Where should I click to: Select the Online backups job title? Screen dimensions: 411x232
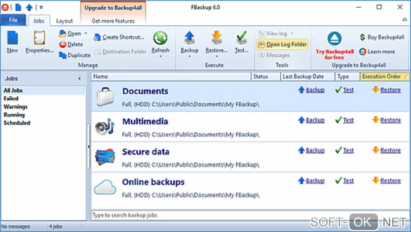[x=154, y=182]
